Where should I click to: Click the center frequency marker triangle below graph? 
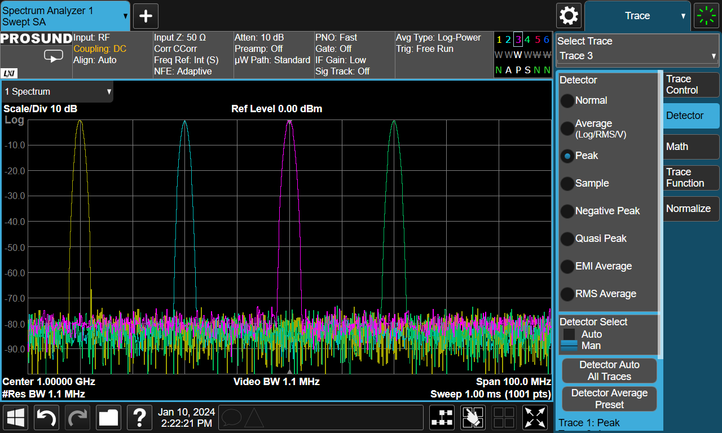click(x=289, y=372)
